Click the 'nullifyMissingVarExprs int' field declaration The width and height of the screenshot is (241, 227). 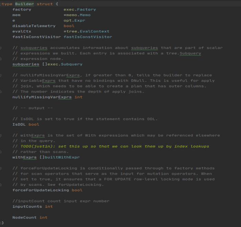tap(47, 97)
